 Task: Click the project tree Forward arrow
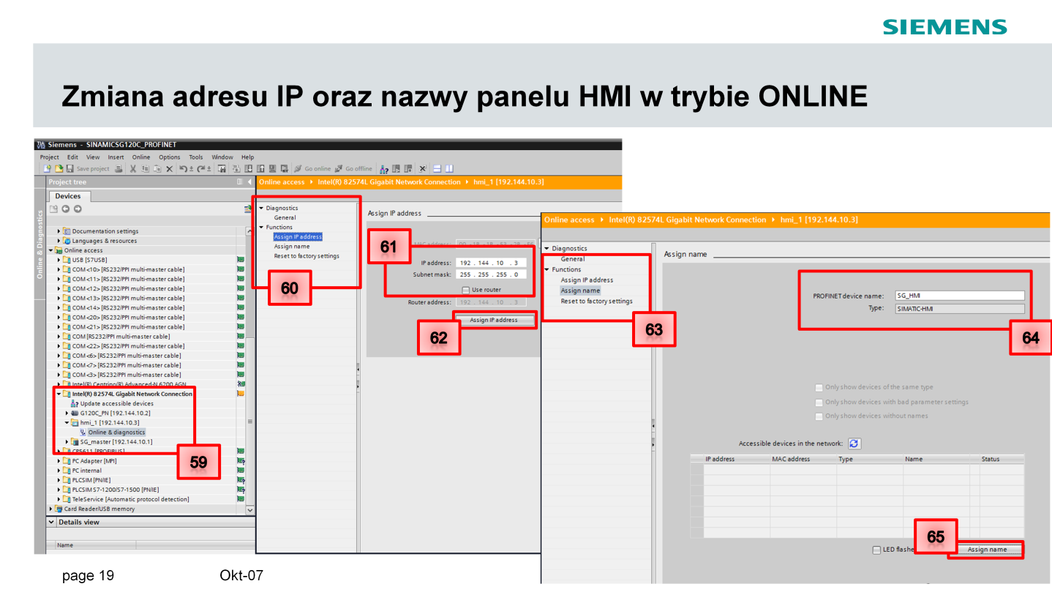pyautogui.click(x=78, y=209)
